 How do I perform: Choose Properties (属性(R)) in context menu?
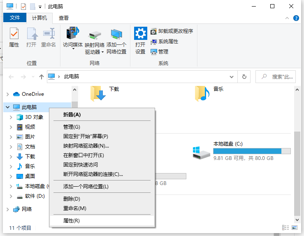coord(102,221)
